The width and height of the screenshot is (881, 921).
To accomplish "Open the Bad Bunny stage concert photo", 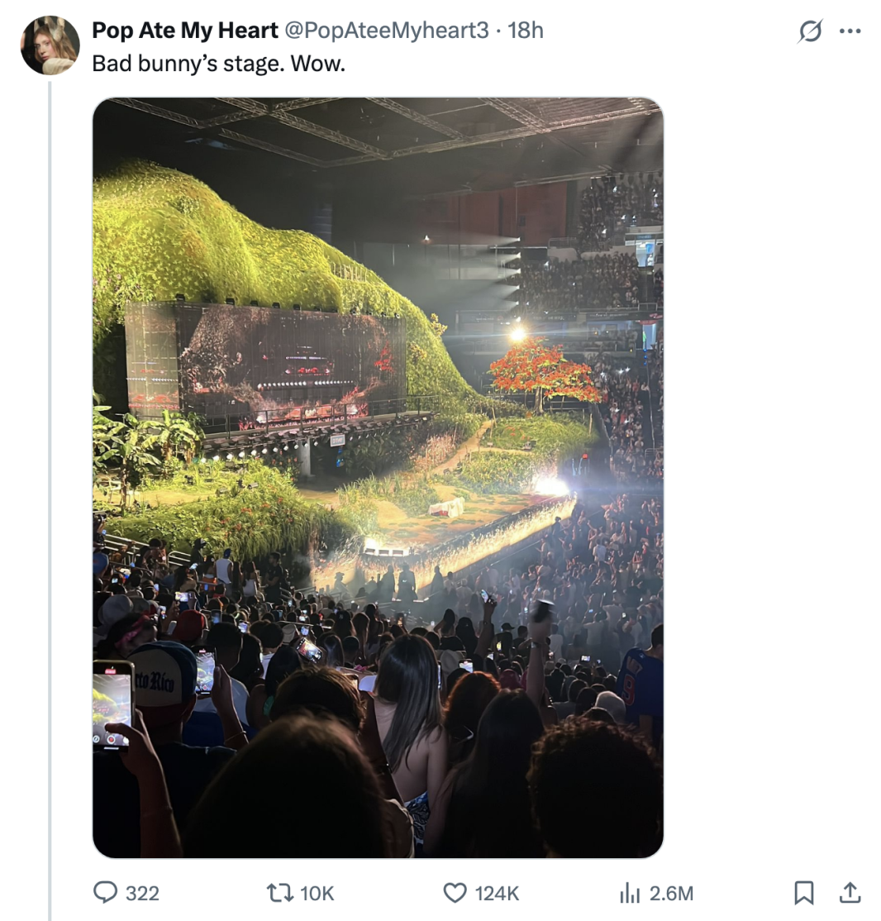I will point(378,478).
